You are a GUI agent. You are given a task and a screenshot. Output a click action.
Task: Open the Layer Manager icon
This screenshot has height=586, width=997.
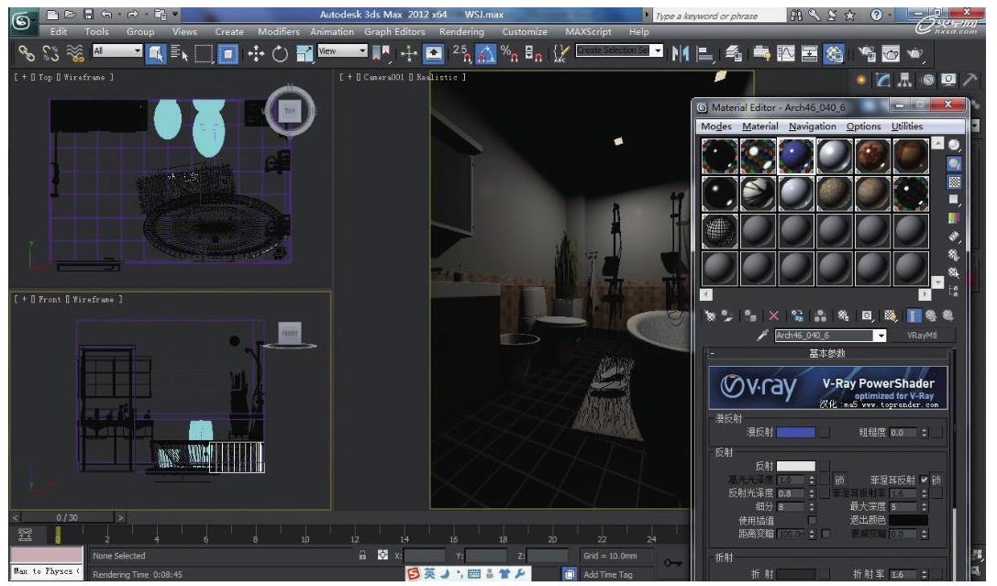point(733,54)
